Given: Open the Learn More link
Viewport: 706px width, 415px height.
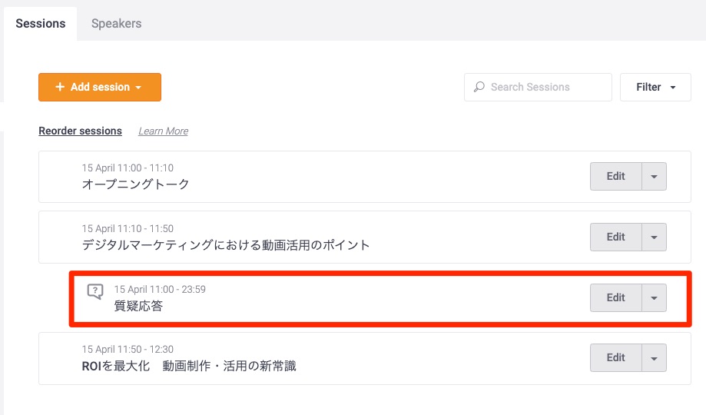Looking at the screenshot, I should click(163, 131).
